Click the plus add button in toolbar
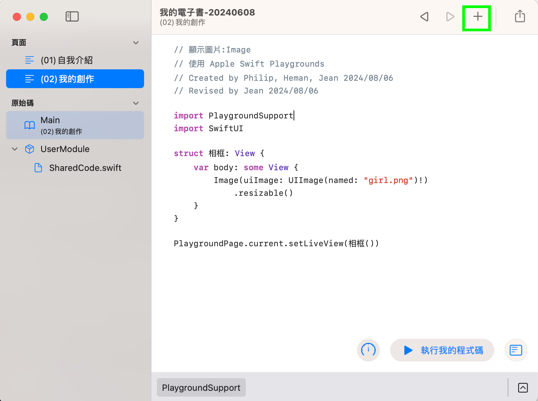The height and width of the screenshot is (401, 538). pyautogui.click(x=477, y=16)
